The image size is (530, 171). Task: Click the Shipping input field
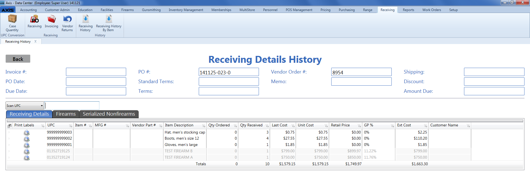pyautogui.click(x=494, y=72)
